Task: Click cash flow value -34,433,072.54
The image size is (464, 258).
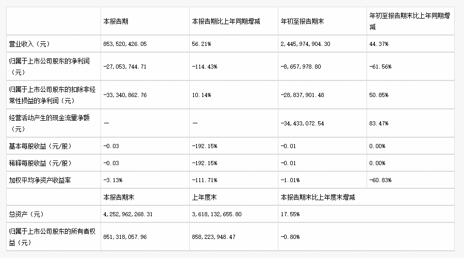Action: pos(309,123)
